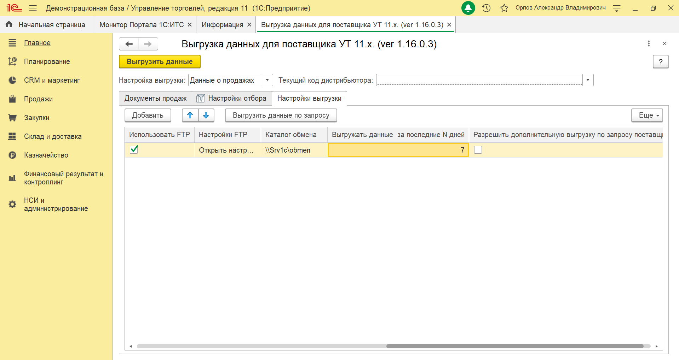The image size is (679, 360).
Task: Open the Планирование section label
Action: click(47, 61)
